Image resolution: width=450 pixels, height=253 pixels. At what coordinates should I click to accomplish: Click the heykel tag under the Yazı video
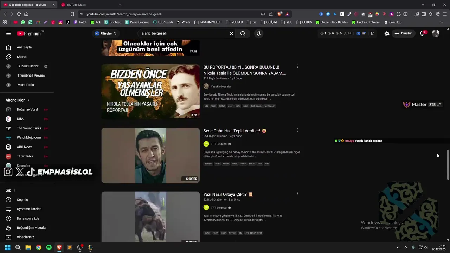click(232, 233)
